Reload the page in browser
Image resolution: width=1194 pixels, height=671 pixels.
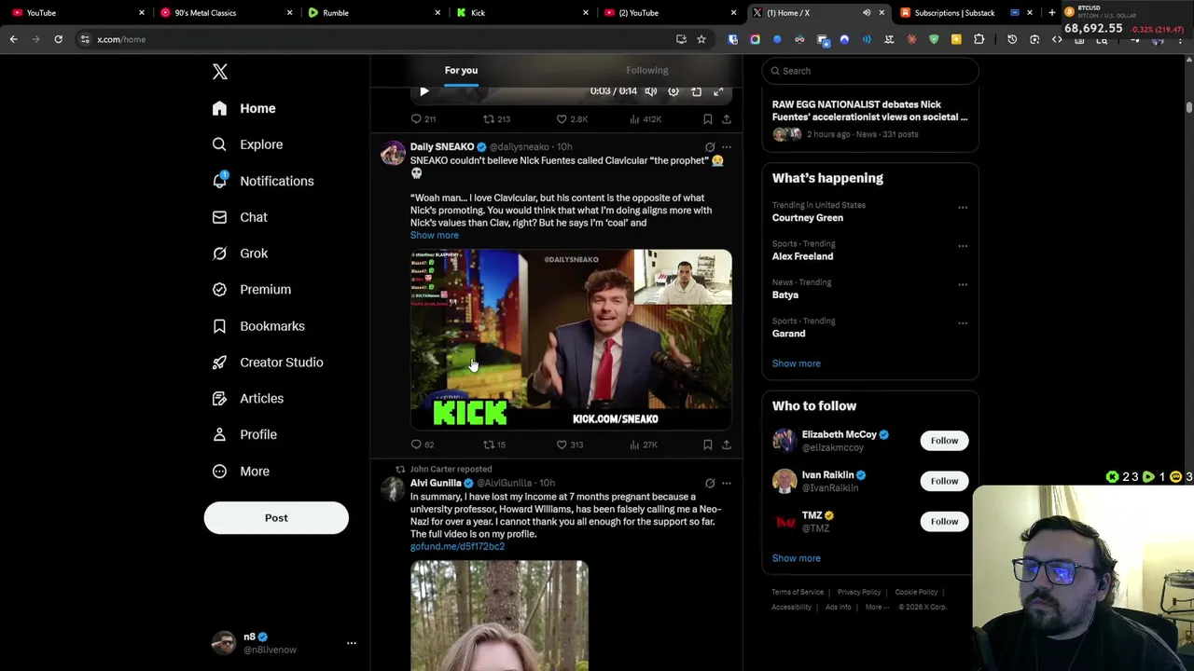pos(58,39)
